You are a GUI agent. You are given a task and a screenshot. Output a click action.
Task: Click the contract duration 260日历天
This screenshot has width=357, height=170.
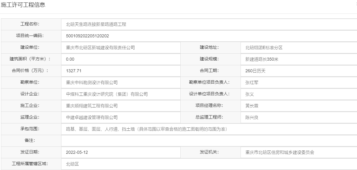255,71
